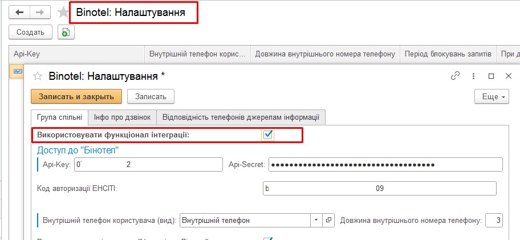
Task: Click the Код авторизації ЕНСІТІ input field
Action: (380, 188)
